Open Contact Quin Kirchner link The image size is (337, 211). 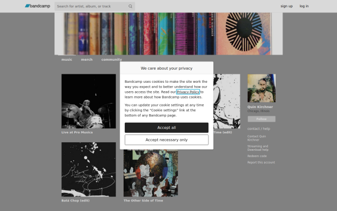click(257, 138)
